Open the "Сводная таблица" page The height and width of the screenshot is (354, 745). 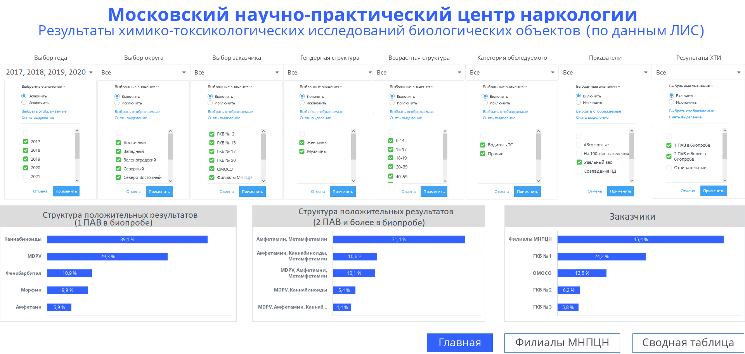click(688, 343)
